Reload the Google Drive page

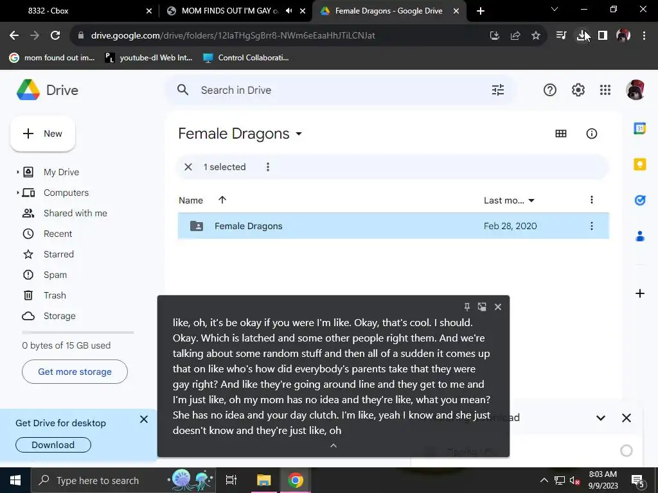coord(55,36)
